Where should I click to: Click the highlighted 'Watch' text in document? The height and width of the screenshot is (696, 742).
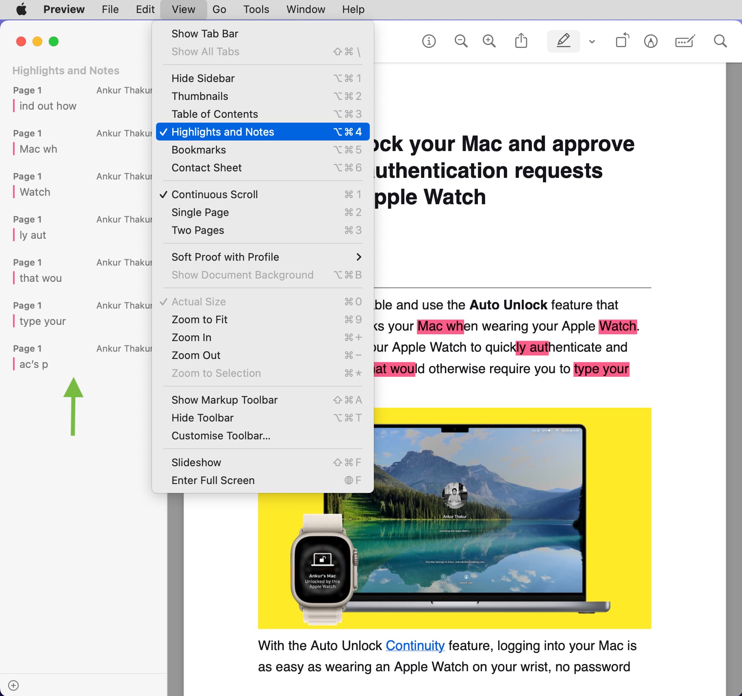[618, 326]
